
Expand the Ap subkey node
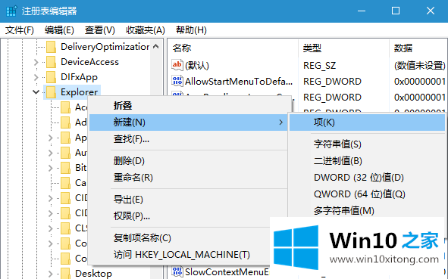tap(51, 138)
